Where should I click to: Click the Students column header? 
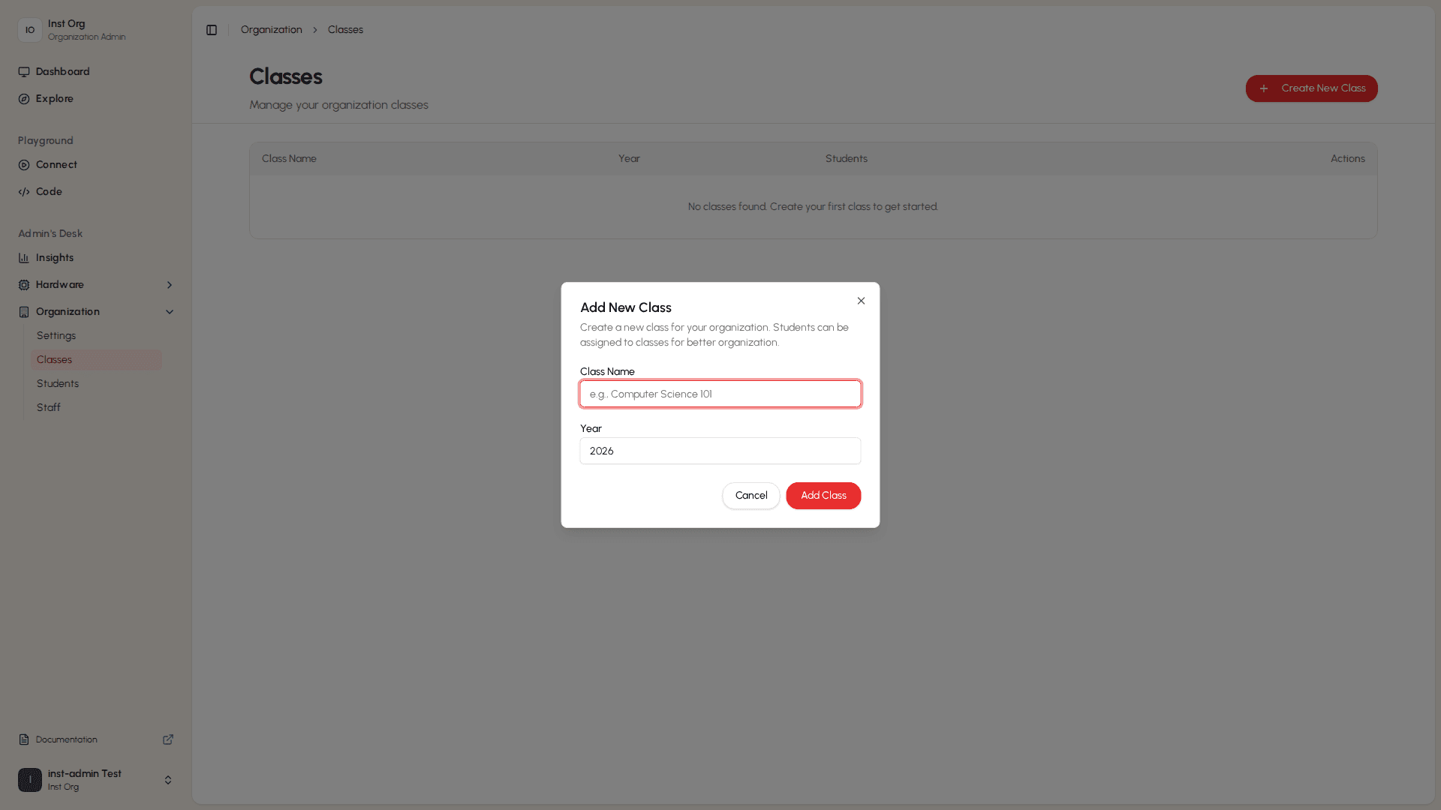point(847,159)
